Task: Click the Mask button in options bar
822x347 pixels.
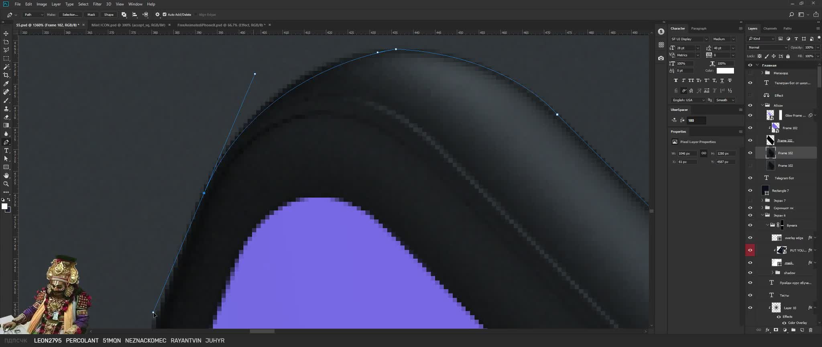Action: click(x=91, y=14)
